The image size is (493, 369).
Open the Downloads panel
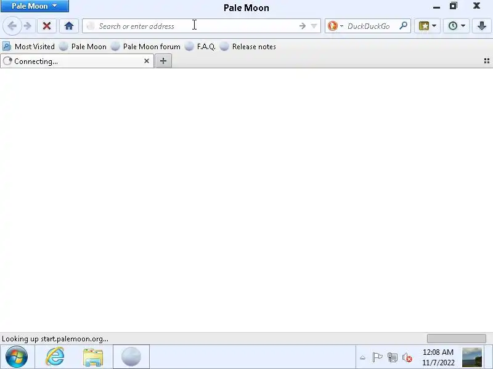point(482,26)
